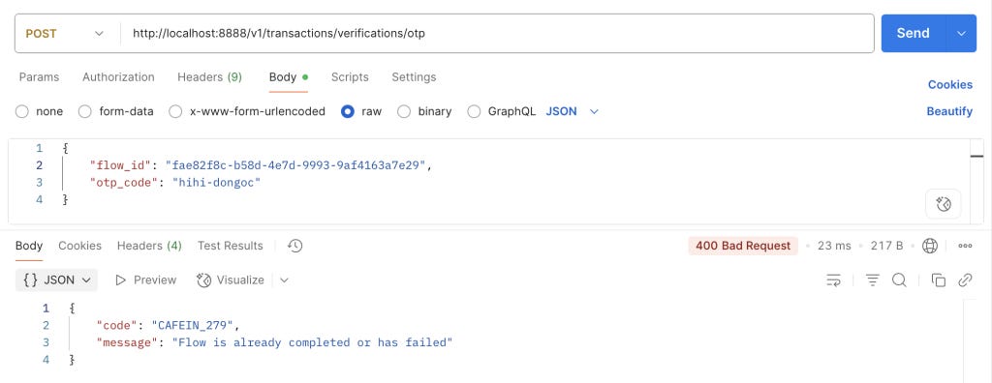Click the Beautify link

949,111
